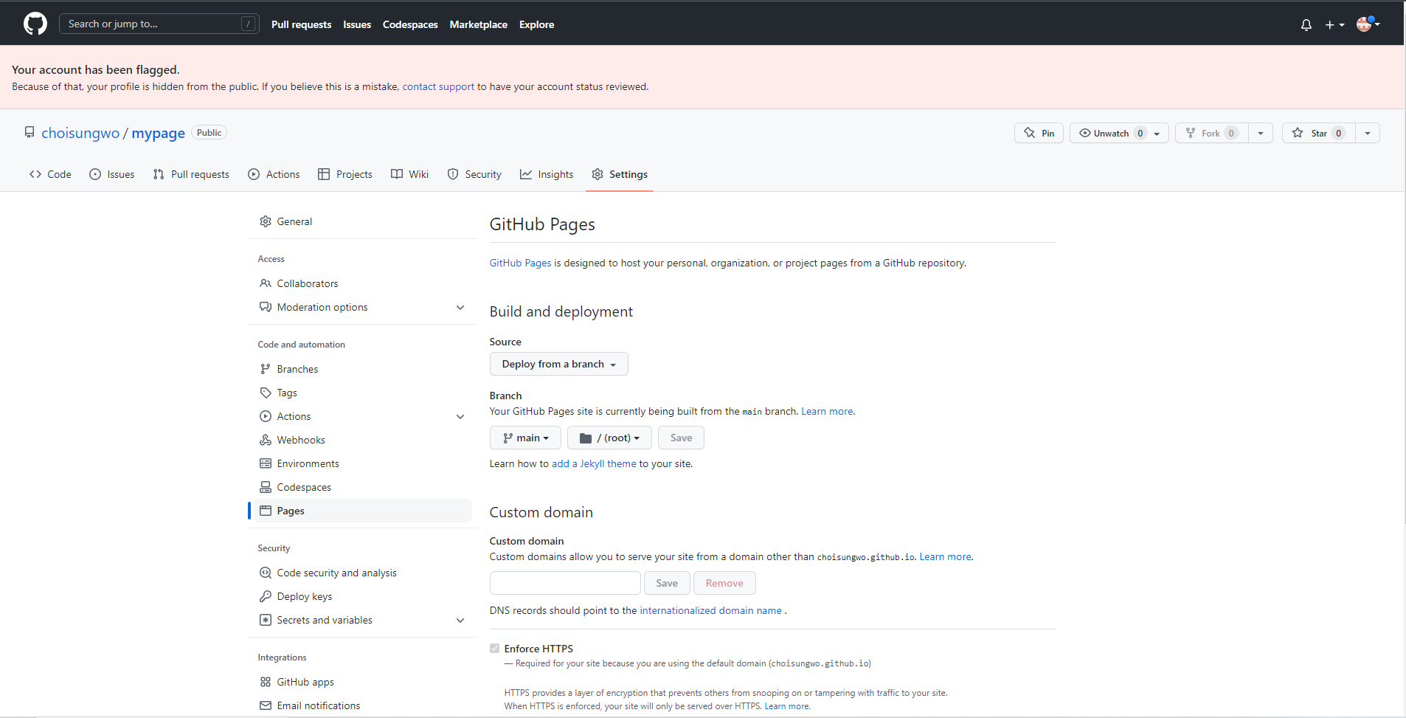Click the repository book icon

click(x=30, y=132)
